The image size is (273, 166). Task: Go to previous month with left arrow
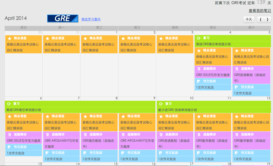[261, 19]
